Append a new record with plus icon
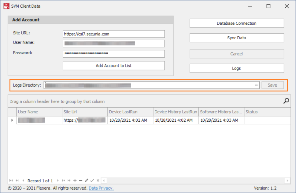Viewport: 296px width, 193px height. 75,180
